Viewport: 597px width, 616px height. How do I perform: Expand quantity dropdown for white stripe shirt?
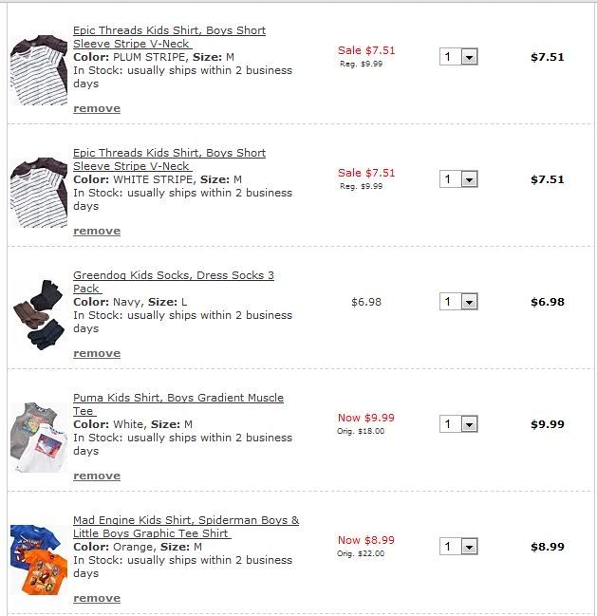point(458,179)
